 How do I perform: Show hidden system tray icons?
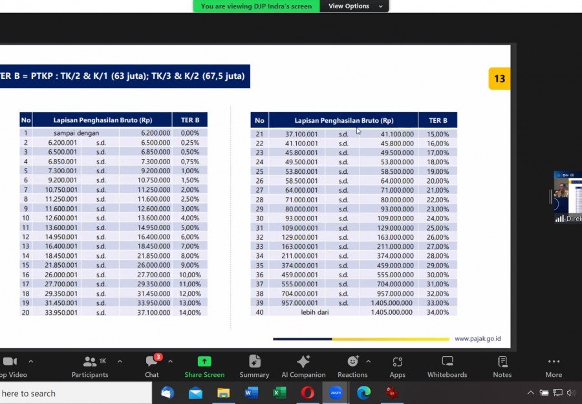coord(531,393)
